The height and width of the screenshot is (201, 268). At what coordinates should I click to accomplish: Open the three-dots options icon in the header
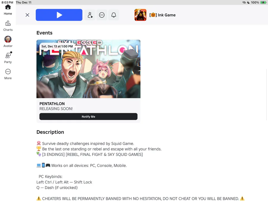(102, 15)
